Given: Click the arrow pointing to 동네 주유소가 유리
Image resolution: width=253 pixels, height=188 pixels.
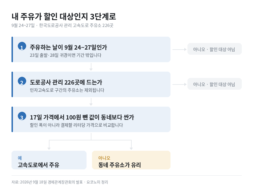Looking at the screenshot, I should point(131,145).
